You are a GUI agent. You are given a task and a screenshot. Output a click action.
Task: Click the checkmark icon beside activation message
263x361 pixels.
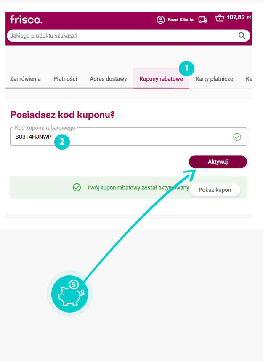tap(77, 188)
